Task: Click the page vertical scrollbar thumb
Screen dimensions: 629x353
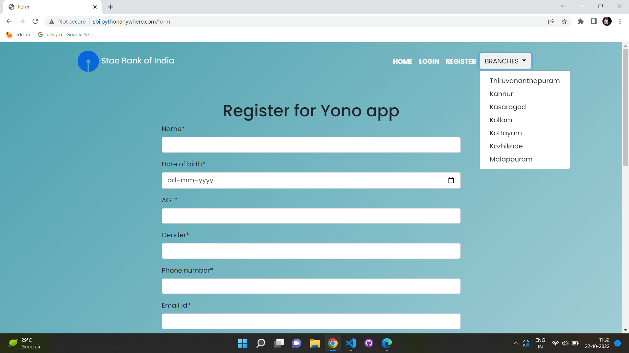Action: pos(625,108)
